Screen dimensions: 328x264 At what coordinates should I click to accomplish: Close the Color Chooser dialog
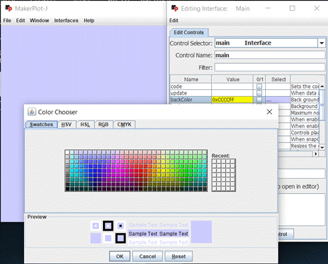point(269,112)
